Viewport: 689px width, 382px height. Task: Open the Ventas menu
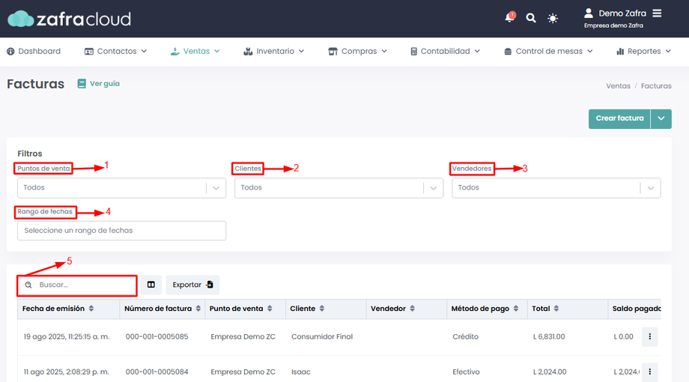pyautogui.click(x=195, y=51)
